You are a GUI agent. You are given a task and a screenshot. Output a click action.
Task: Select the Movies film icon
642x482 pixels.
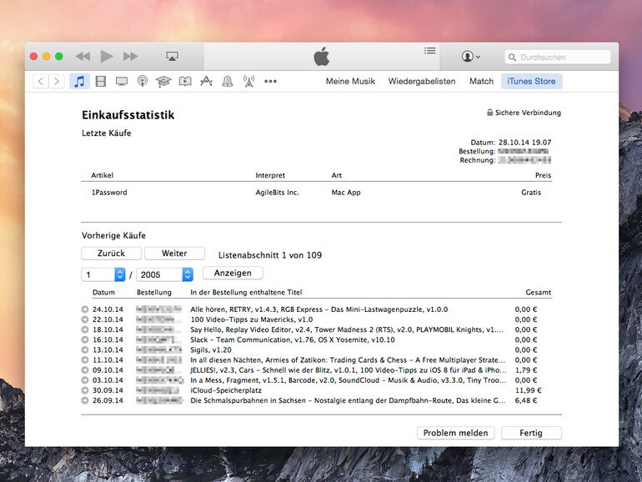101,81
